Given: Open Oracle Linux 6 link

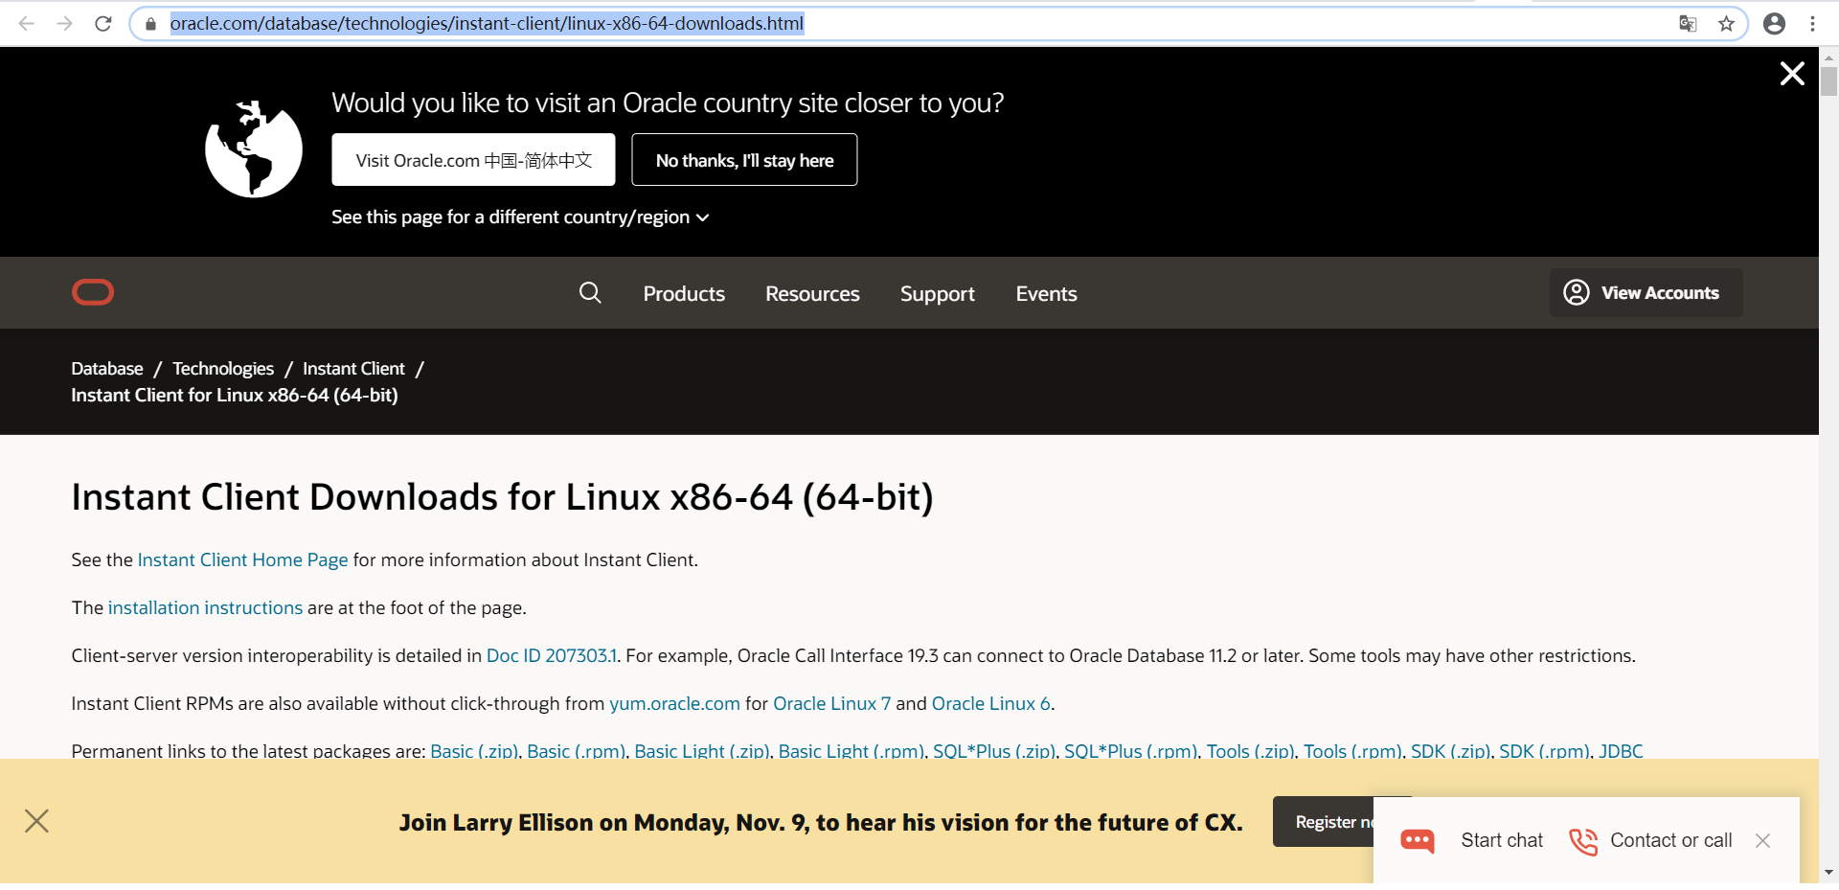Looking at the screenshot, I should pyautogui.click(x=990, y=703).
